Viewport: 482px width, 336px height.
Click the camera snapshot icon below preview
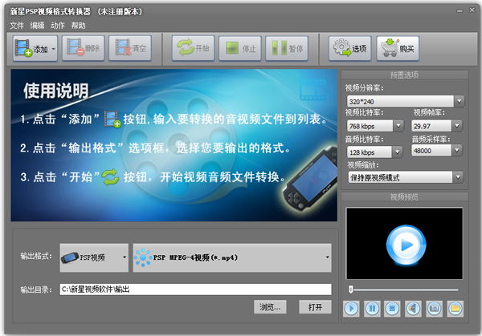click(434, 309)
